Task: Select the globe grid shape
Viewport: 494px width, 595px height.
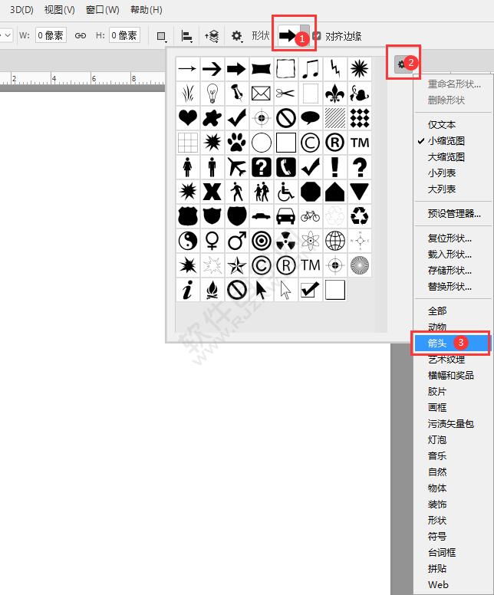Action: [335, 241]
